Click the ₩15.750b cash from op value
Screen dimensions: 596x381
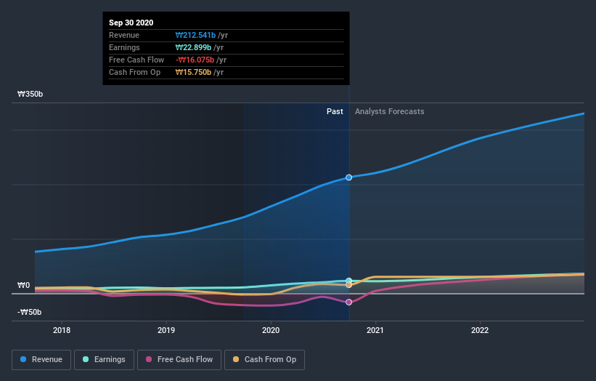(x=193, y=72)
